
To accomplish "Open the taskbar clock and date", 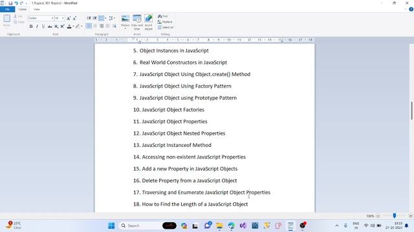I will [x=394, y=226].
